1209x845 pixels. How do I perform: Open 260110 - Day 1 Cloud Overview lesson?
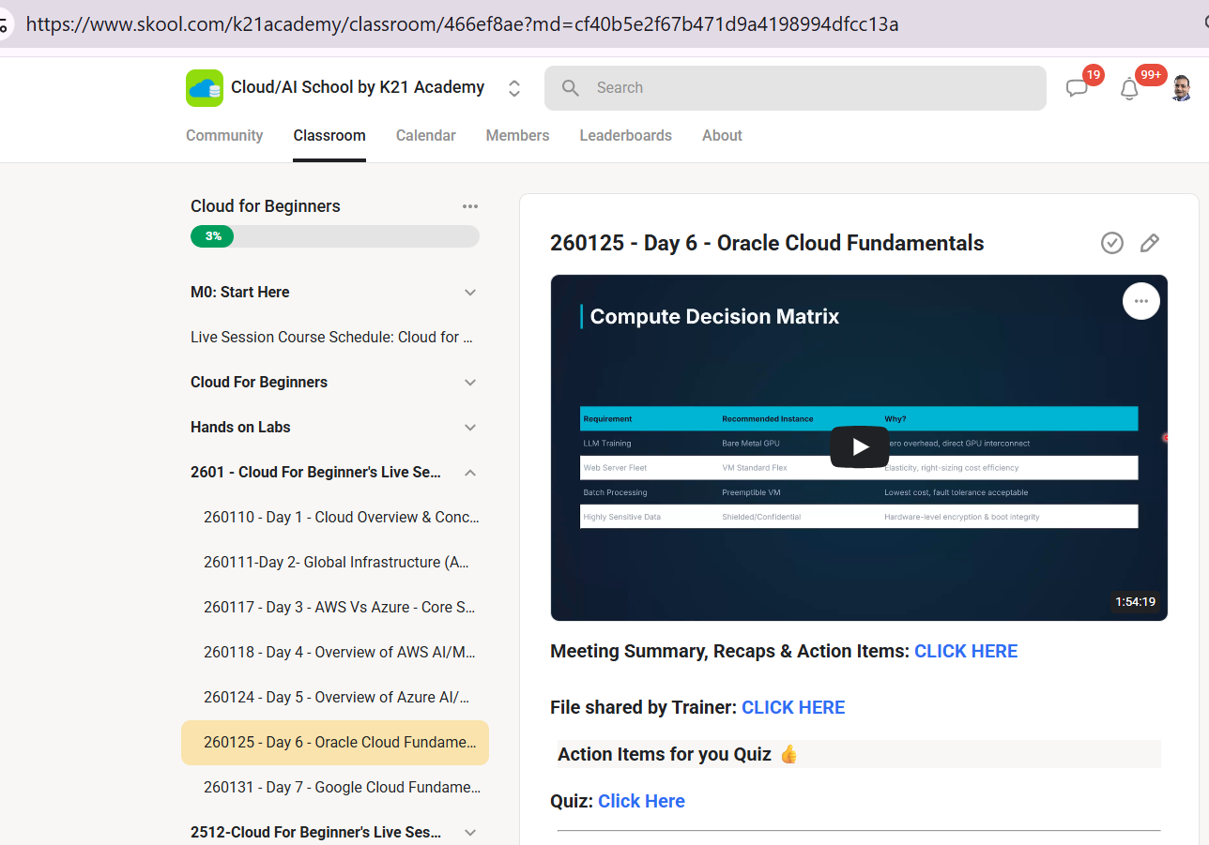(335, 518)
